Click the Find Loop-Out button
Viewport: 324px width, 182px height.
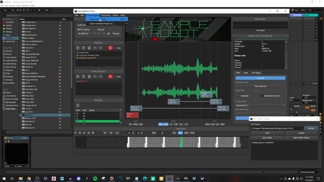pos(260,86)
